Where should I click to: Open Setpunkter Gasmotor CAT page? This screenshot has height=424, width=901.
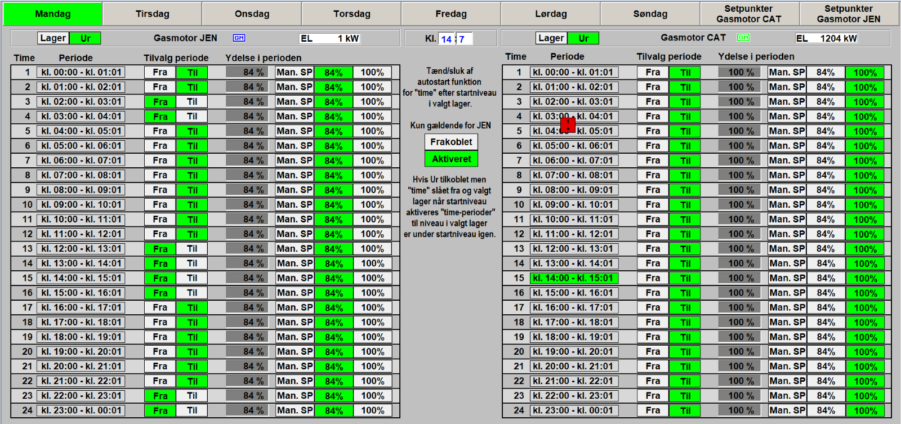(x=748, y=14)
